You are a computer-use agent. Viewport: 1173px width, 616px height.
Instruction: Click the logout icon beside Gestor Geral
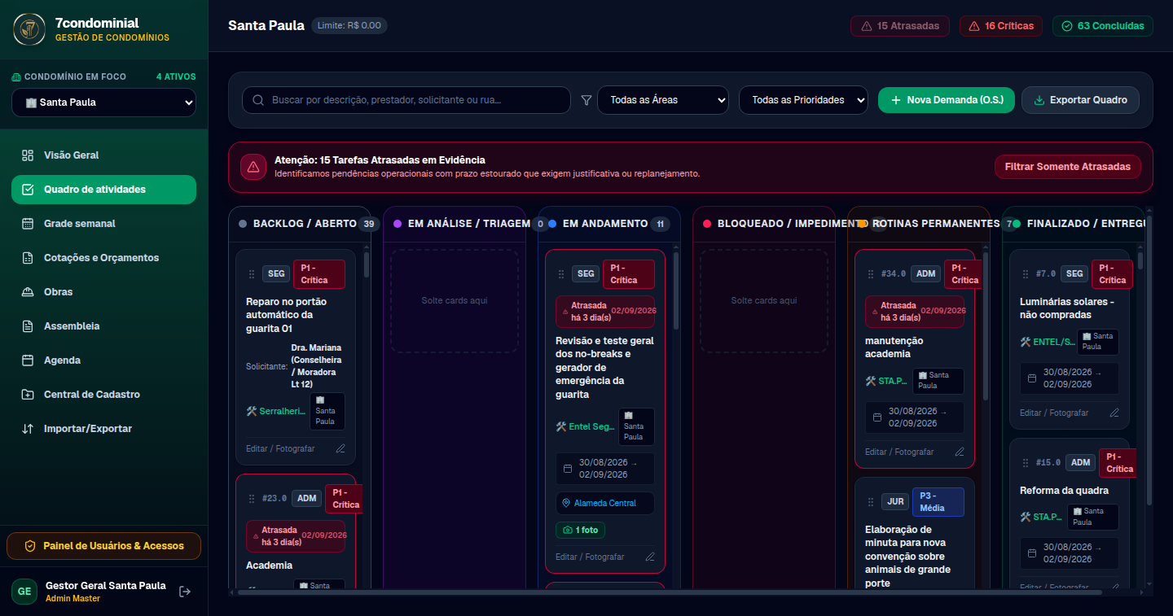185,592
